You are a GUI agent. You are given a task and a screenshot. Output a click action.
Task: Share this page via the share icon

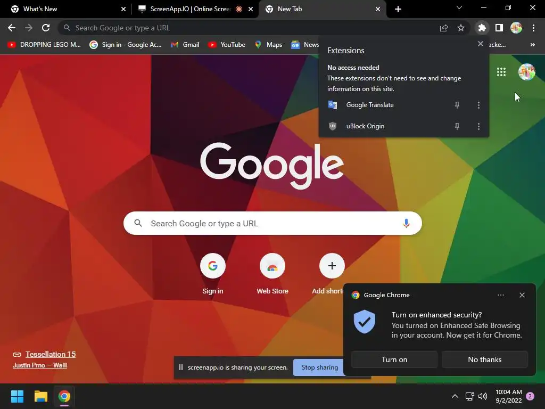[x=443, y=28]
